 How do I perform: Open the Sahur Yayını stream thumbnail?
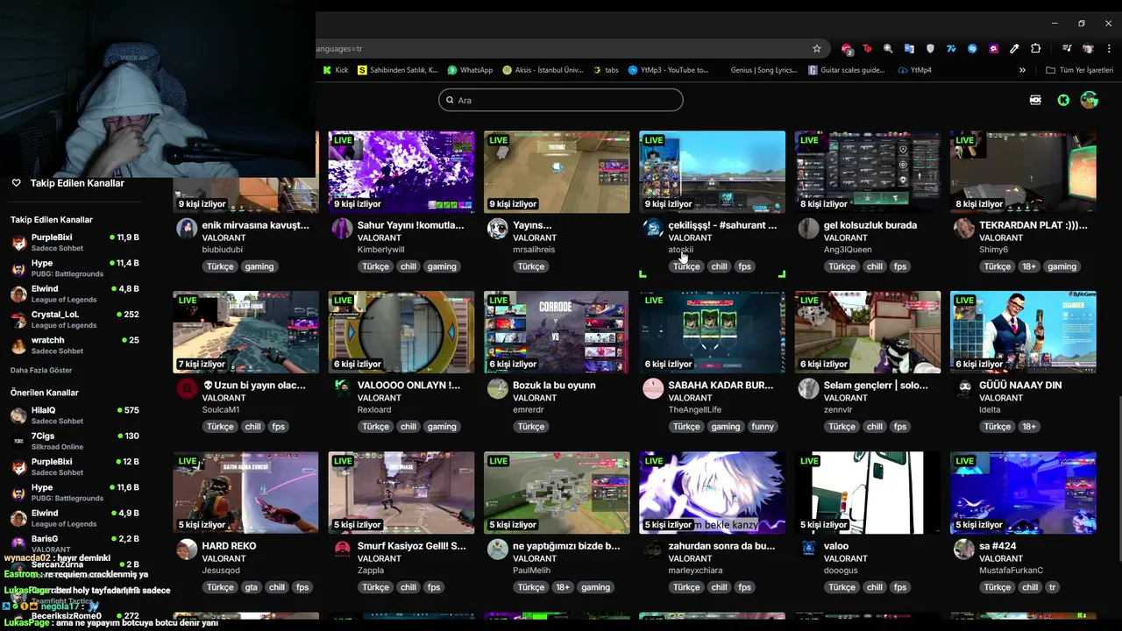point(401,172)
